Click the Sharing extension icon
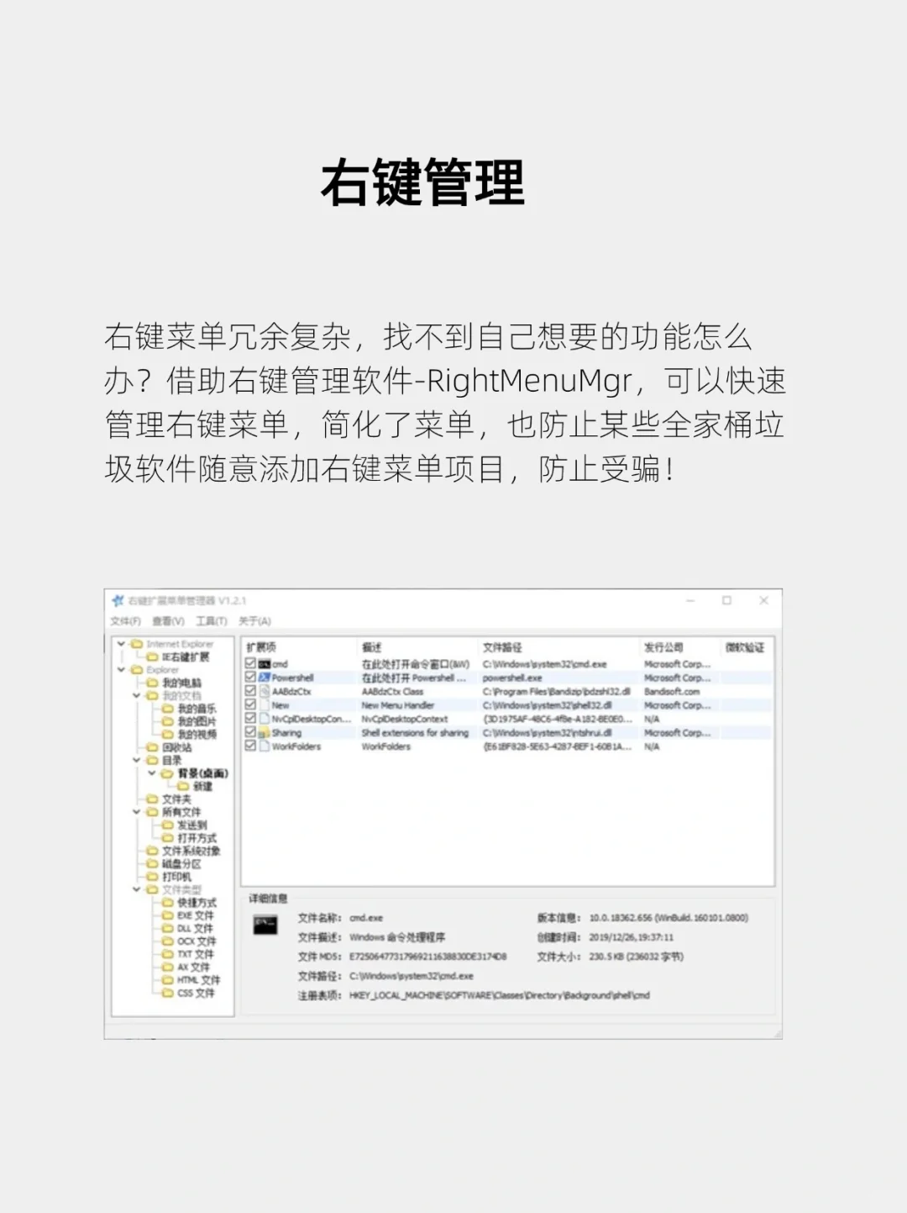 coord(265,732)
